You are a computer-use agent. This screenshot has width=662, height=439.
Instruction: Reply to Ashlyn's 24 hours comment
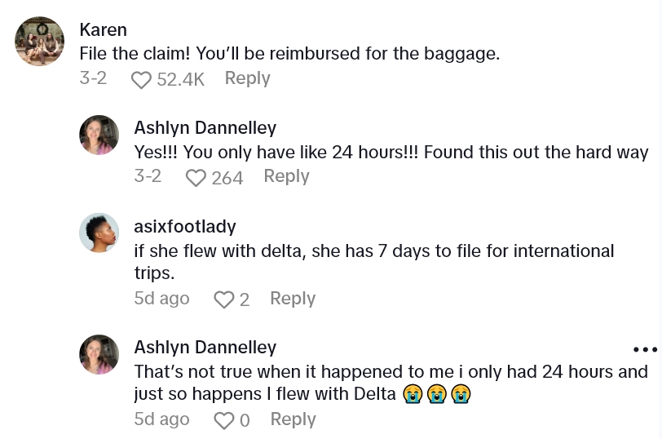tap(286, 176)
